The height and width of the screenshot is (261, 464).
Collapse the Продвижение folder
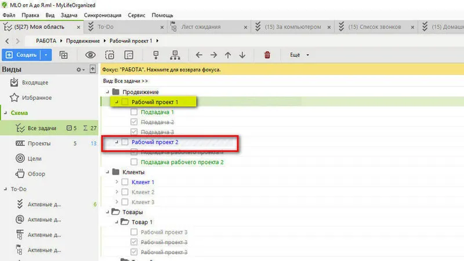pyautogui.click(x=107, y=92)
